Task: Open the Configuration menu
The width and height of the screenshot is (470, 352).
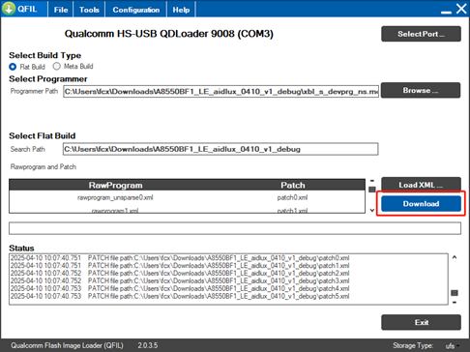Action: tap(136, 10)
